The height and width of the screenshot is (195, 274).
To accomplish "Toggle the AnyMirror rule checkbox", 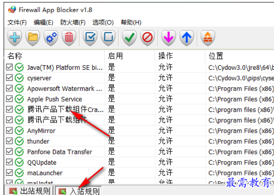I will 9,130.
